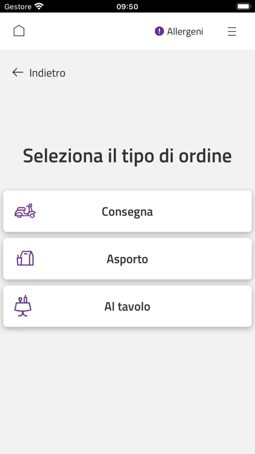Tap the Wi-Fi status icon

pyautogui.click(x=38, y=7)
